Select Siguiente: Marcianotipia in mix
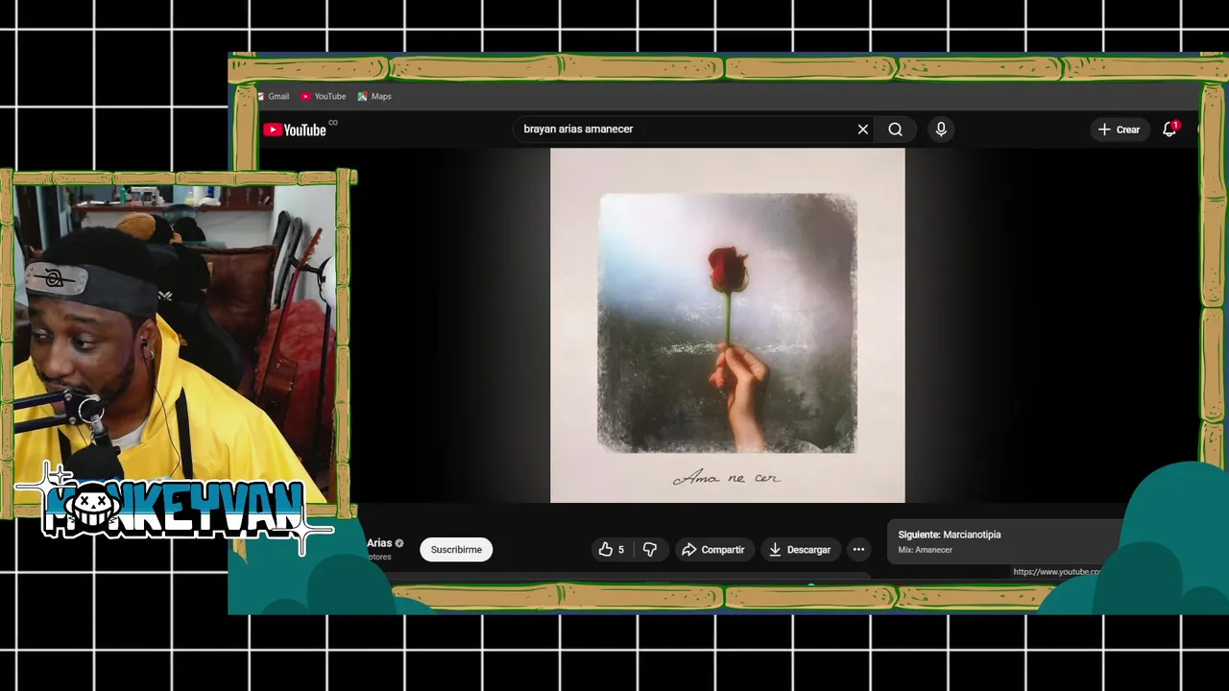Image resolution: width=1229 pixels, height=691 pixels. [x=950, y=535]
